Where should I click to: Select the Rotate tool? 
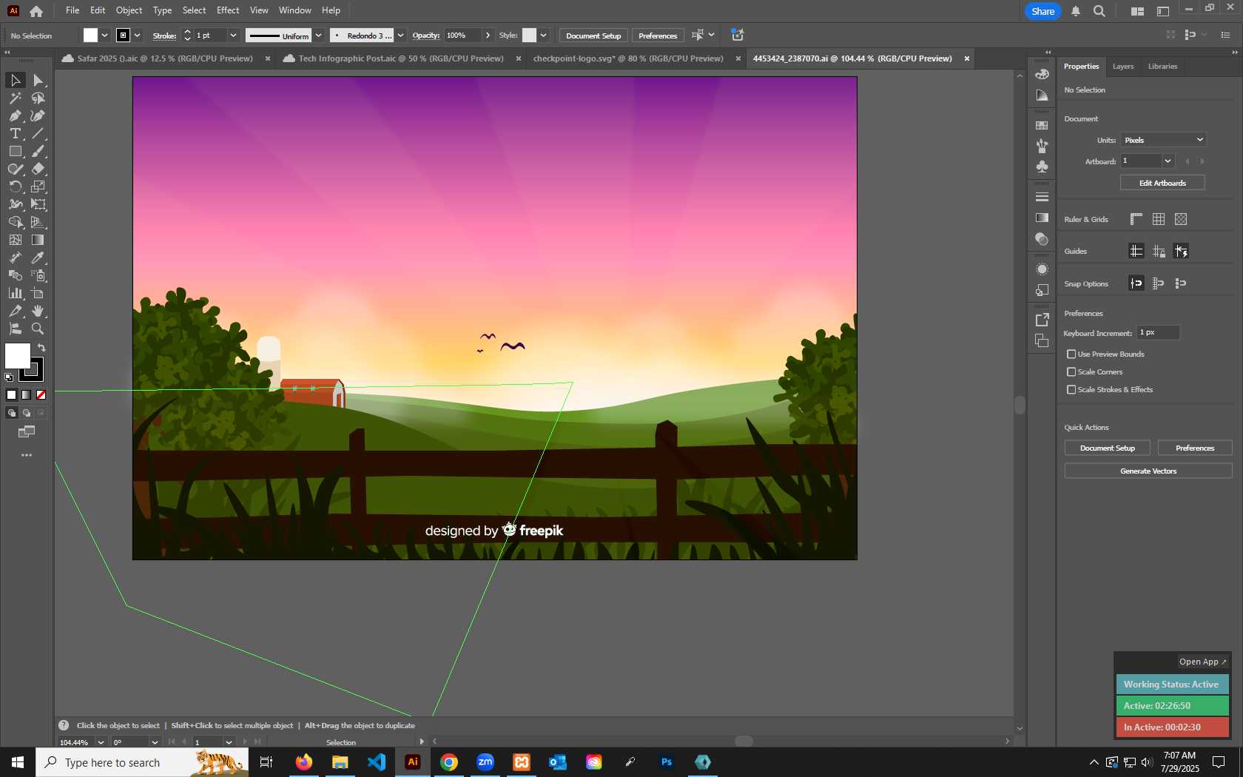tap(15, 186)
